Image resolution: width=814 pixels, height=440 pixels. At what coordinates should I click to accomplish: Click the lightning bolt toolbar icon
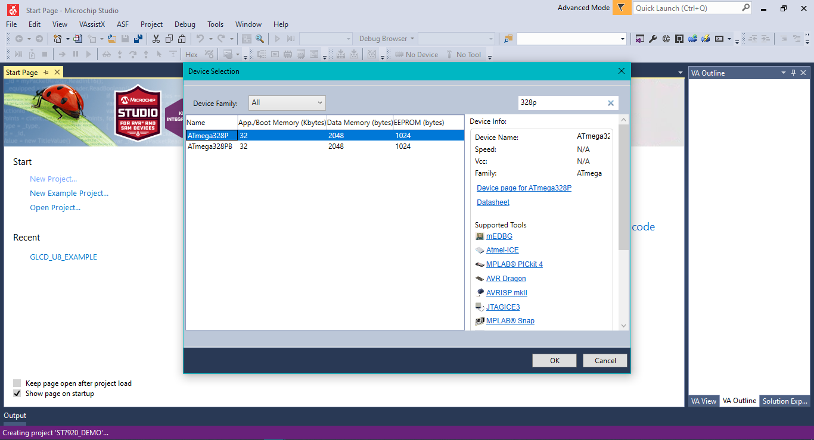point(706,39)
